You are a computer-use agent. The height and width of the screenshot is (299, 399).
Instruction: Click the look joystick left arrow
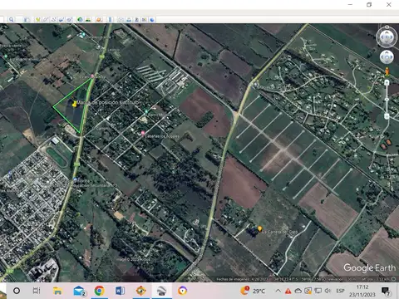point(382,37)
